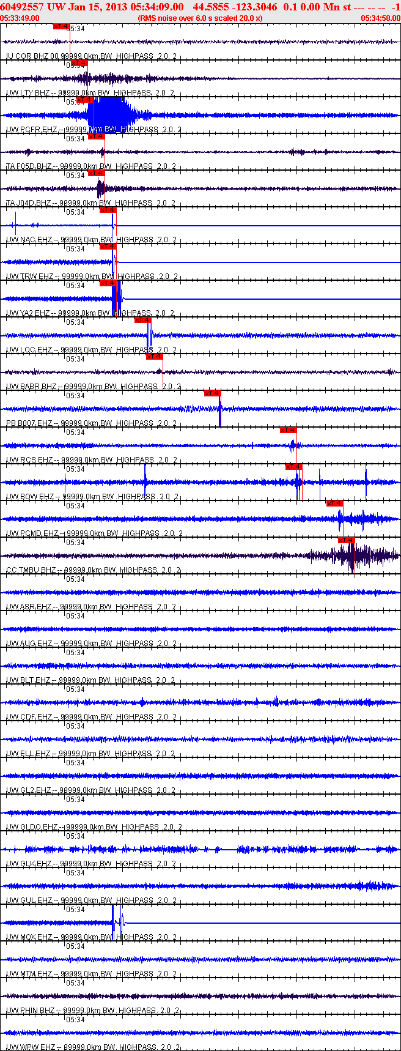
Task: Click the red pick flag on IU COR trace
Action: click(62, 26)
